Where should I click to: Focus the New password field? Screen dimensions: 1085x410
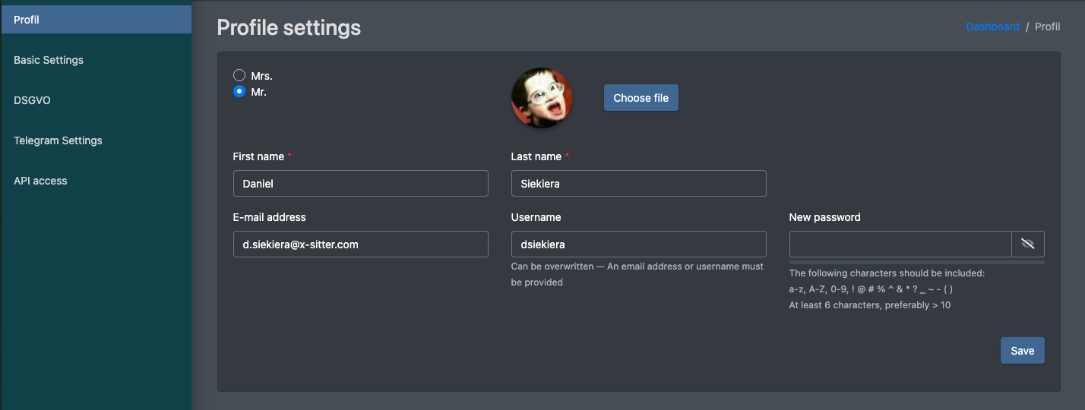pos(900,244)
